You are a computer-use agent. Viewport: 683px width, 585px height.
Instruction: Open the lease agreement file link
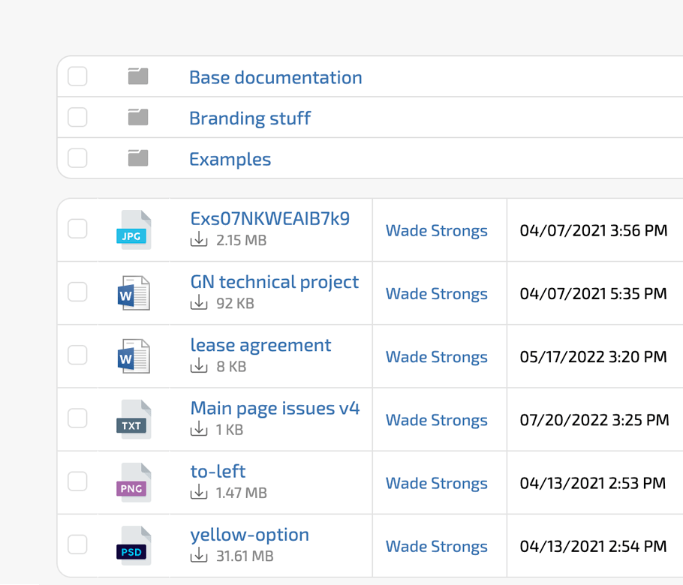[260, 346]
